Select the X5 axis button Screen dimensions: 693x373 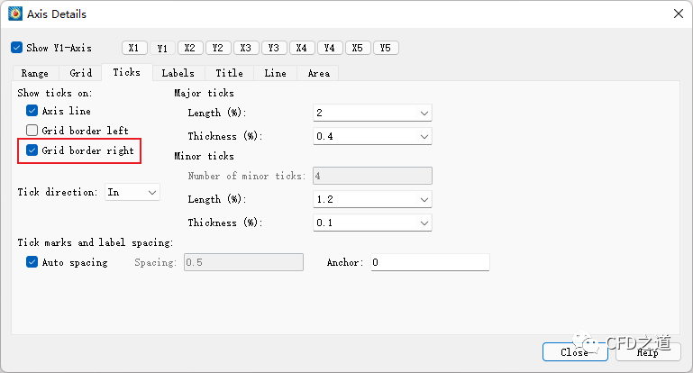coord(358,48)
